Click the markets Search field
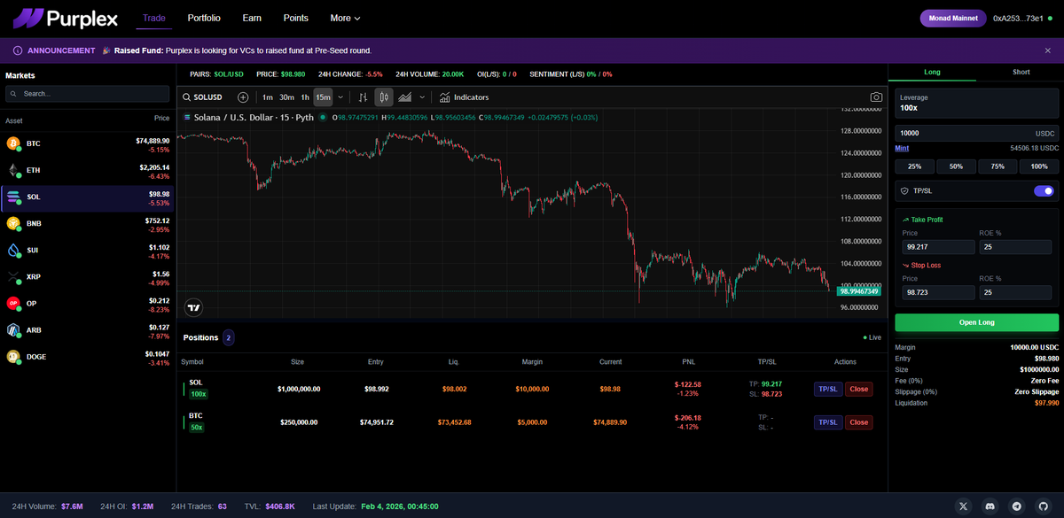The image size is (1064, 518). pyautogui.click(x=88, y=94)
